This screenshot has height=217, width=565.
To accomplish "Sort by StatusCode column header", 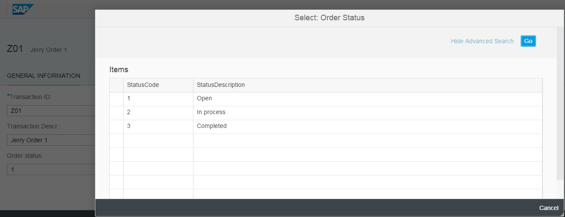I will pos(158,85).
